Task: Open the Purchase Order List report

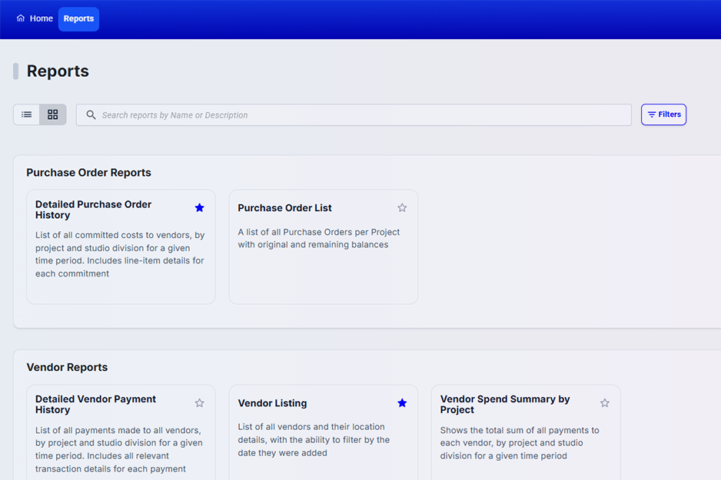Action: (x=285, y=208)
